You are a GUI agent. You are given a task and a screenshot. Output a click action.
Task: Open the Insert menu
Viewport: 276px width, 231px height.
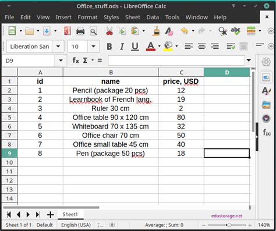(x=63, y=17)
